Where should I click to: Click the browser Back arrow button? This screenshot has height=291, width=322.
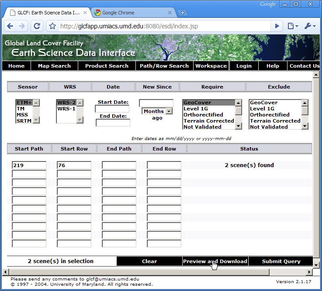(x=10, y=26)
